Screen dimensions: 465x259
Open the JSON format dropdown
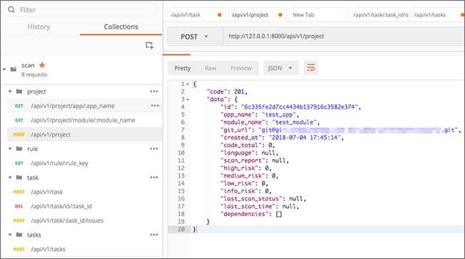point(280,68)
